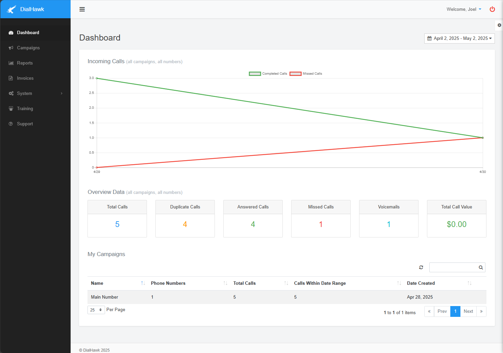Refresh the My Campaigns table
Viewport: 503px width, 353px height.
[x=421, y=267]
